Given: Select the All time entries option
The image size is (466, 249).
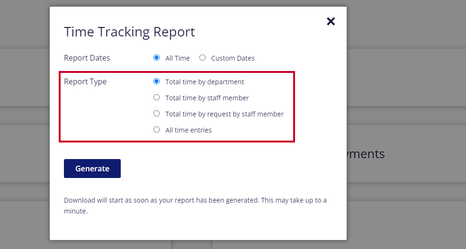Looking at the screenshot, I should click(156, 130).
